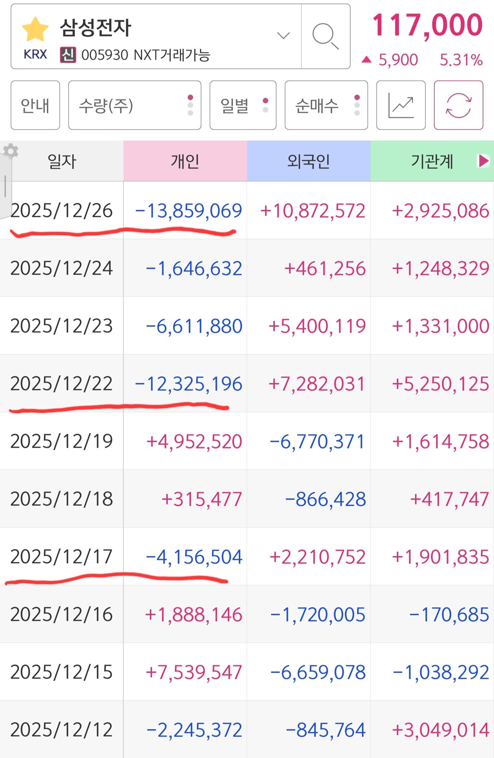Select the 외국인 column header

[x=308, y=161]
